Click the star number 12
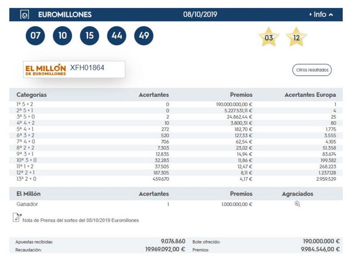 click(297, 37)
